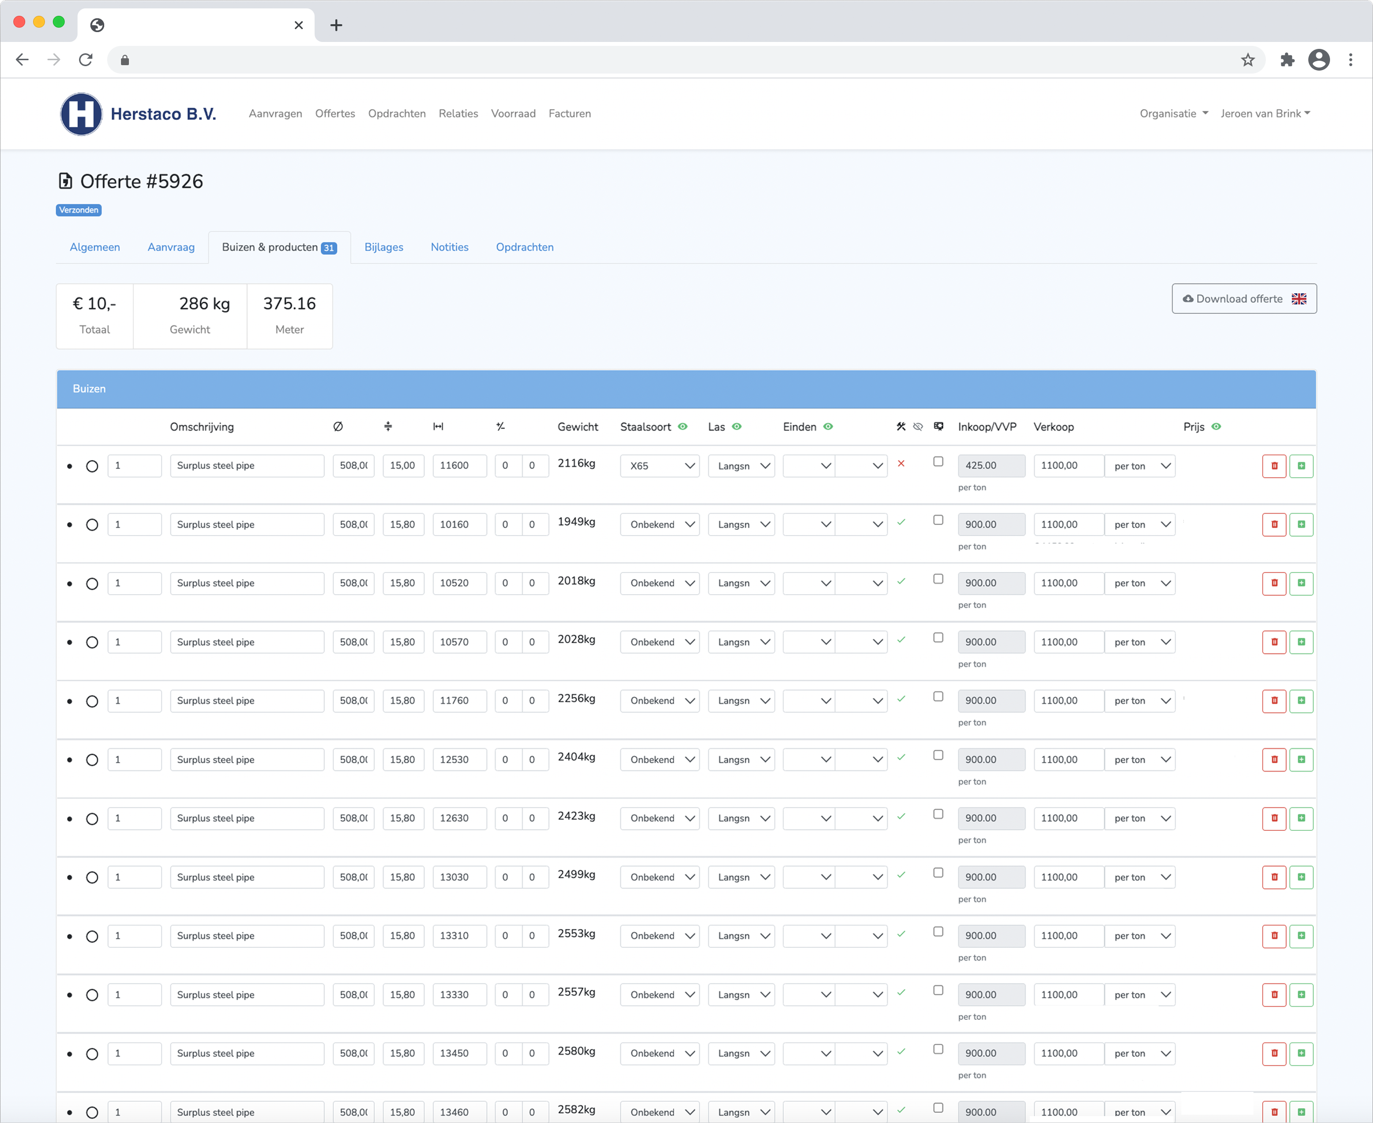Tick the checkbox on the 10520 length row

[938, 579]
